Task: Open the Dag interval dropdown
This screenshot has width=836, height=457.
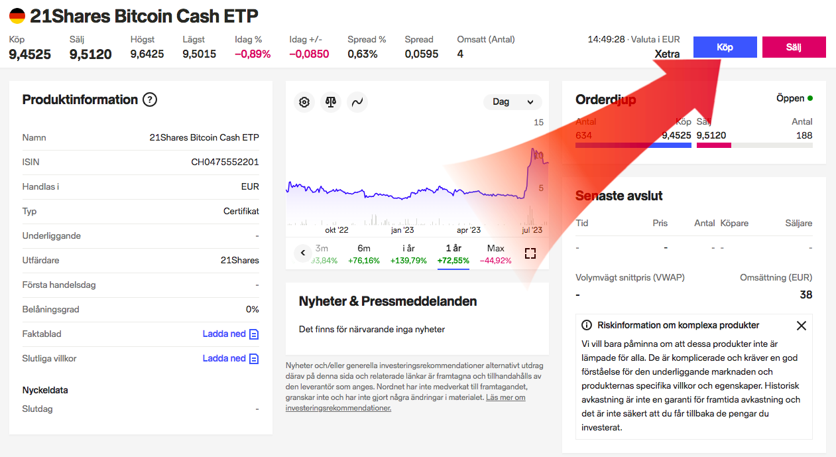Action: tap(512, 102)
